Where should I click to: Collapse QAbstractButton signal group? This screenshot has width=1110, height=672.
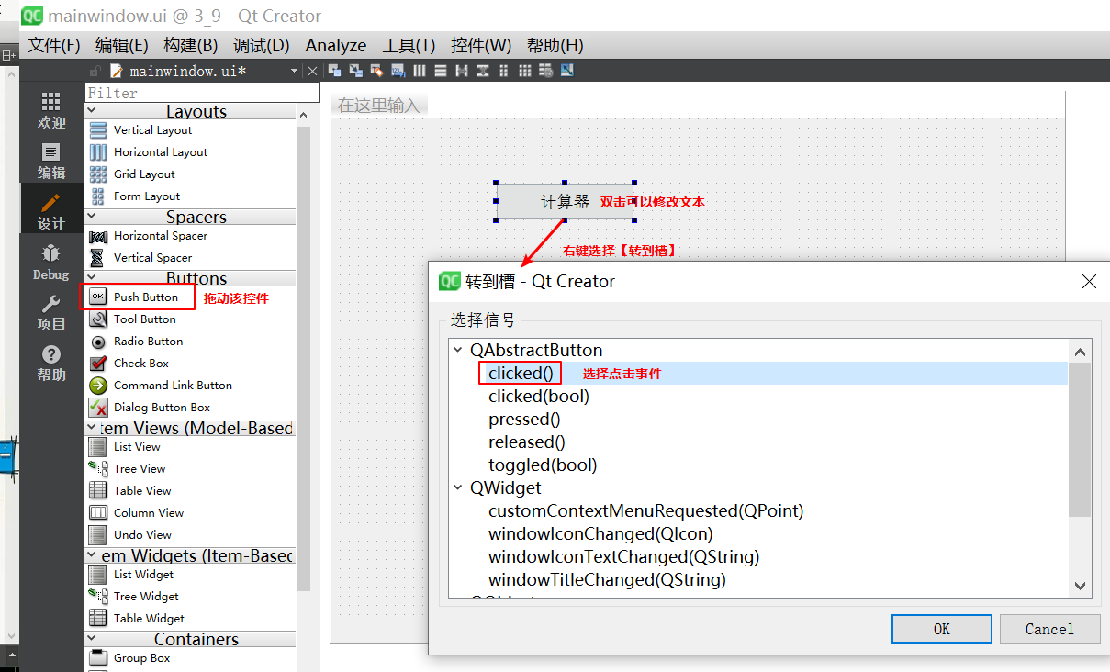(458, 350)
